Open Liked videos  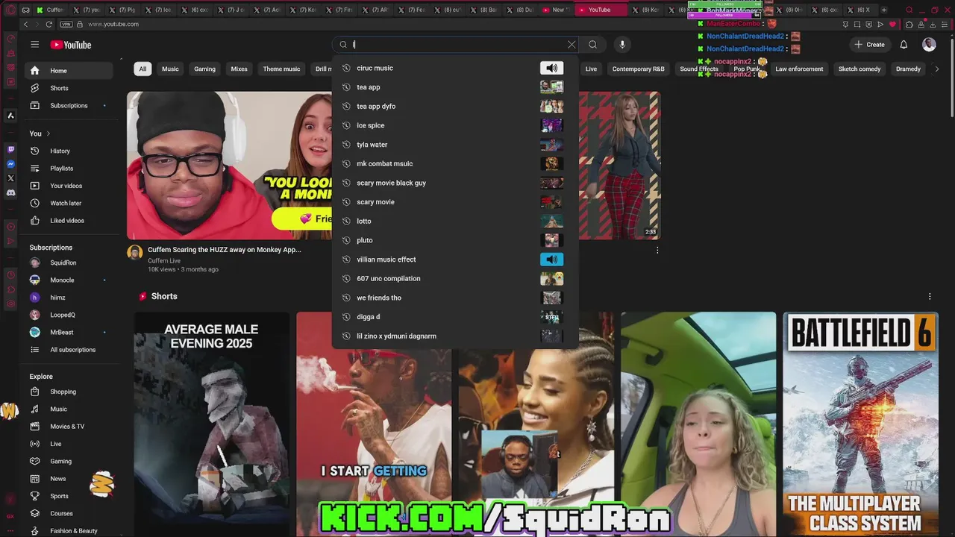(x=67, y=221)
